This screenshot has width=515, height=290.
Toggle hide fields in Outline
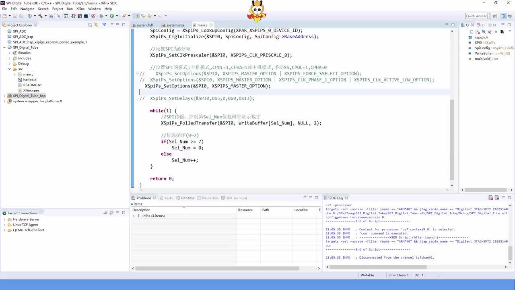point(484,32)
